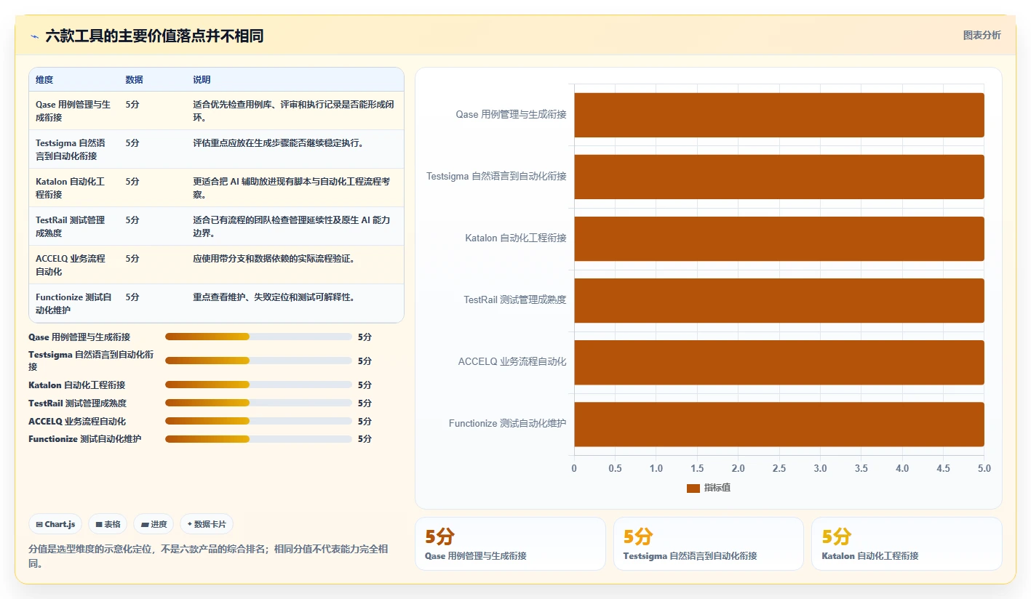Click description 应使用带分支和数据依赖 in ACCELQ row
This screenshot has width=1031, height=599.
coord(274,259)
